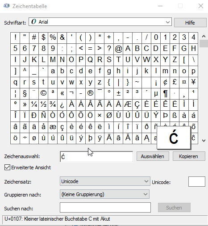
Task: Choose the lowercase æ ligature cell
Action: 53,127
